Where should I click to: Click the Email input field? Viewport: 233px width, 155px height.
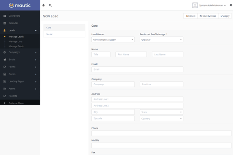137,69
